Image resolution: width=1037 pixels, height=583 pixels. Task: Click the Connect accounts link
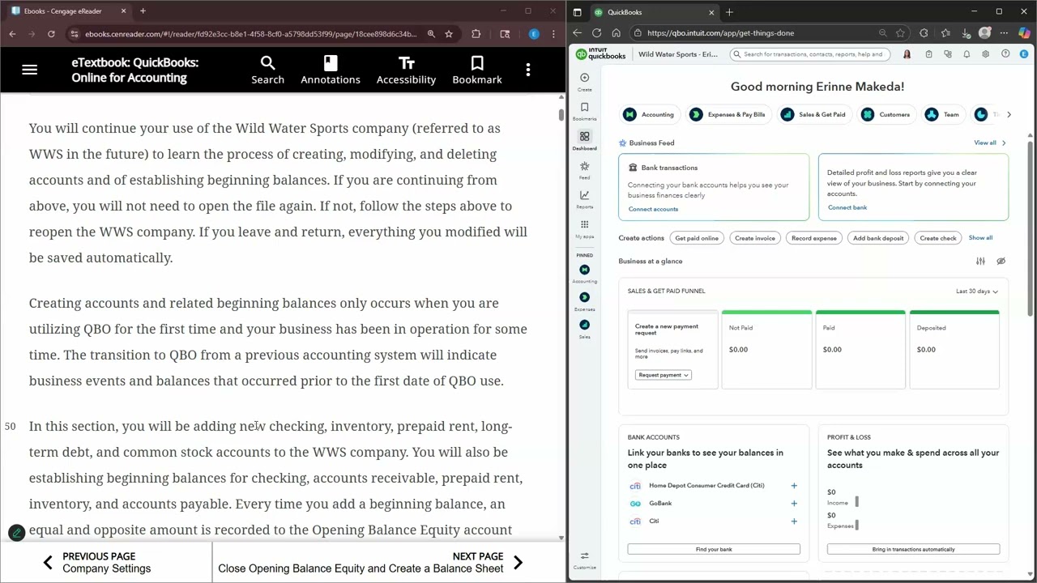[x=653, y=210]
